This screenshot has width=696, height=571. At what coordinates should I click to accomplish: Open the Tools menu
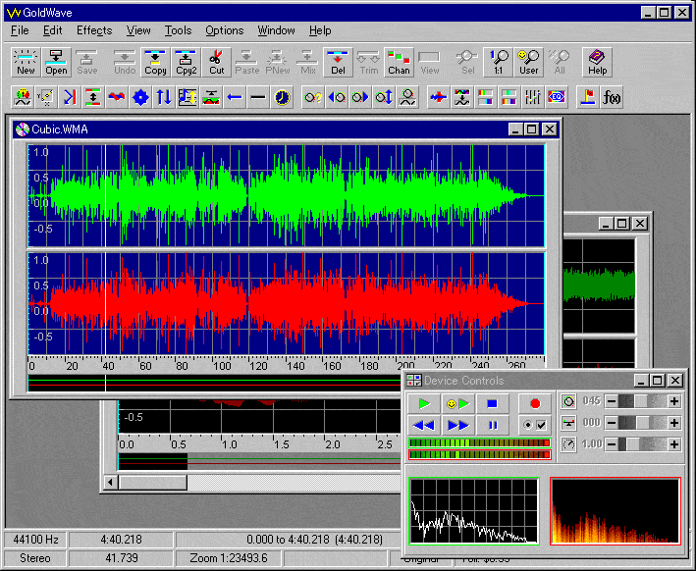pyautogui.click(x=178, y=30)
